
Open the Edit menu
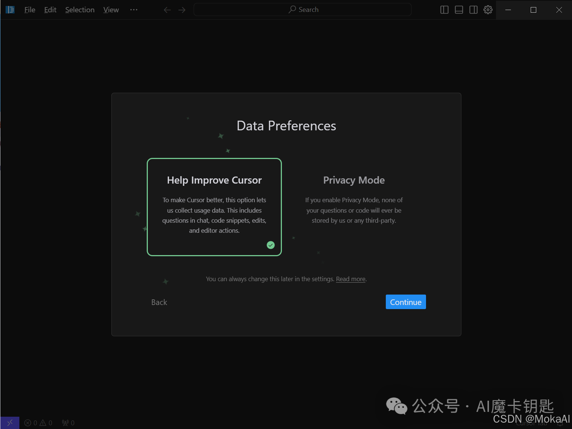click(50, 10)
